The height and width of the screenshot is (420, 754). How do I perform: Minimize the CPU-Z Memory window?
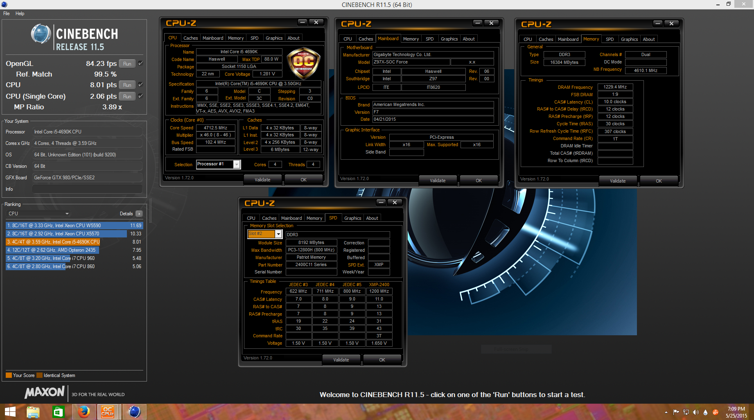click(x=658, y=23)
